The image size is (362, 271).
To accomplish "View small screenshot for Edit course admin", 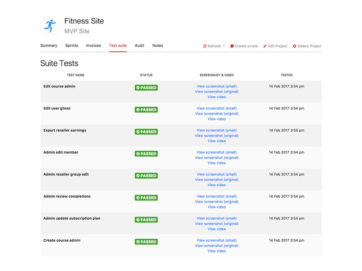I will click(x=216, y=86).
